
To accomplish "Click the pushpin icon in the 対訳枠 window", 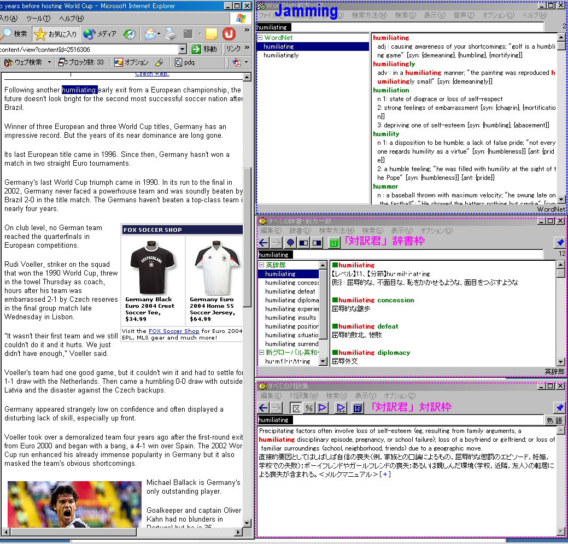I will click(560, 408).
